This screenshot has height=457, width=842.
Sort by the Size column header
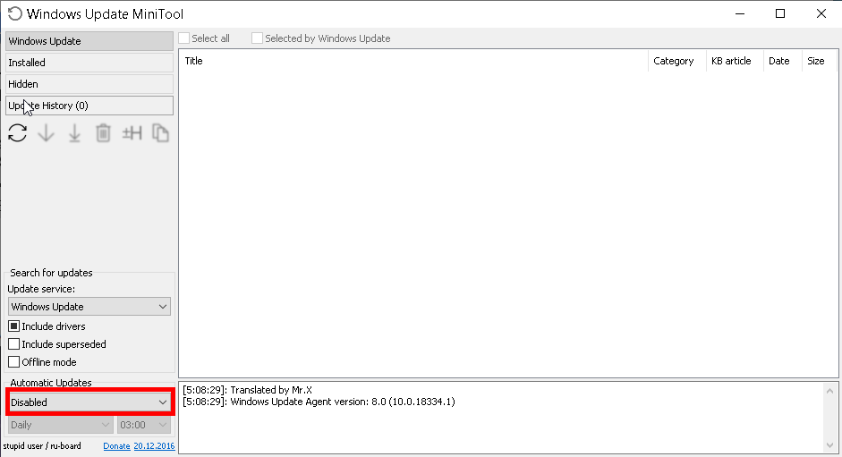pos(820,61)
